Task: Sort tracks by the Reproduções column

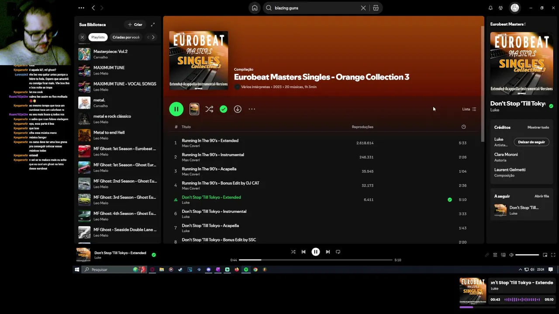Action: click(362, 127)
